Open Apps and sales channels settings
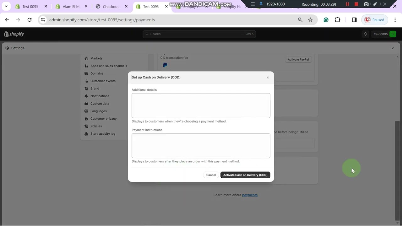The height and width of the screenshot is (226, 402). 109,66
